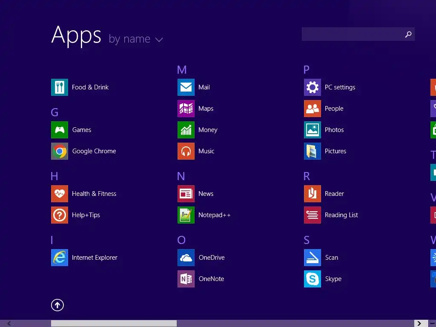Open the Money chart icon
Screen dimensions: 436x327
[x=186, y=130]
